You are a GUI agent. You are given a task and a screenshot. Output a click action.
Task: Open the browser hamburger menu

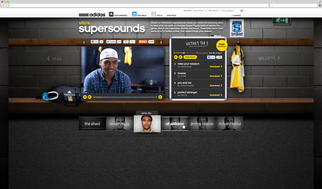pyautogui.click(x=320, y=5)
